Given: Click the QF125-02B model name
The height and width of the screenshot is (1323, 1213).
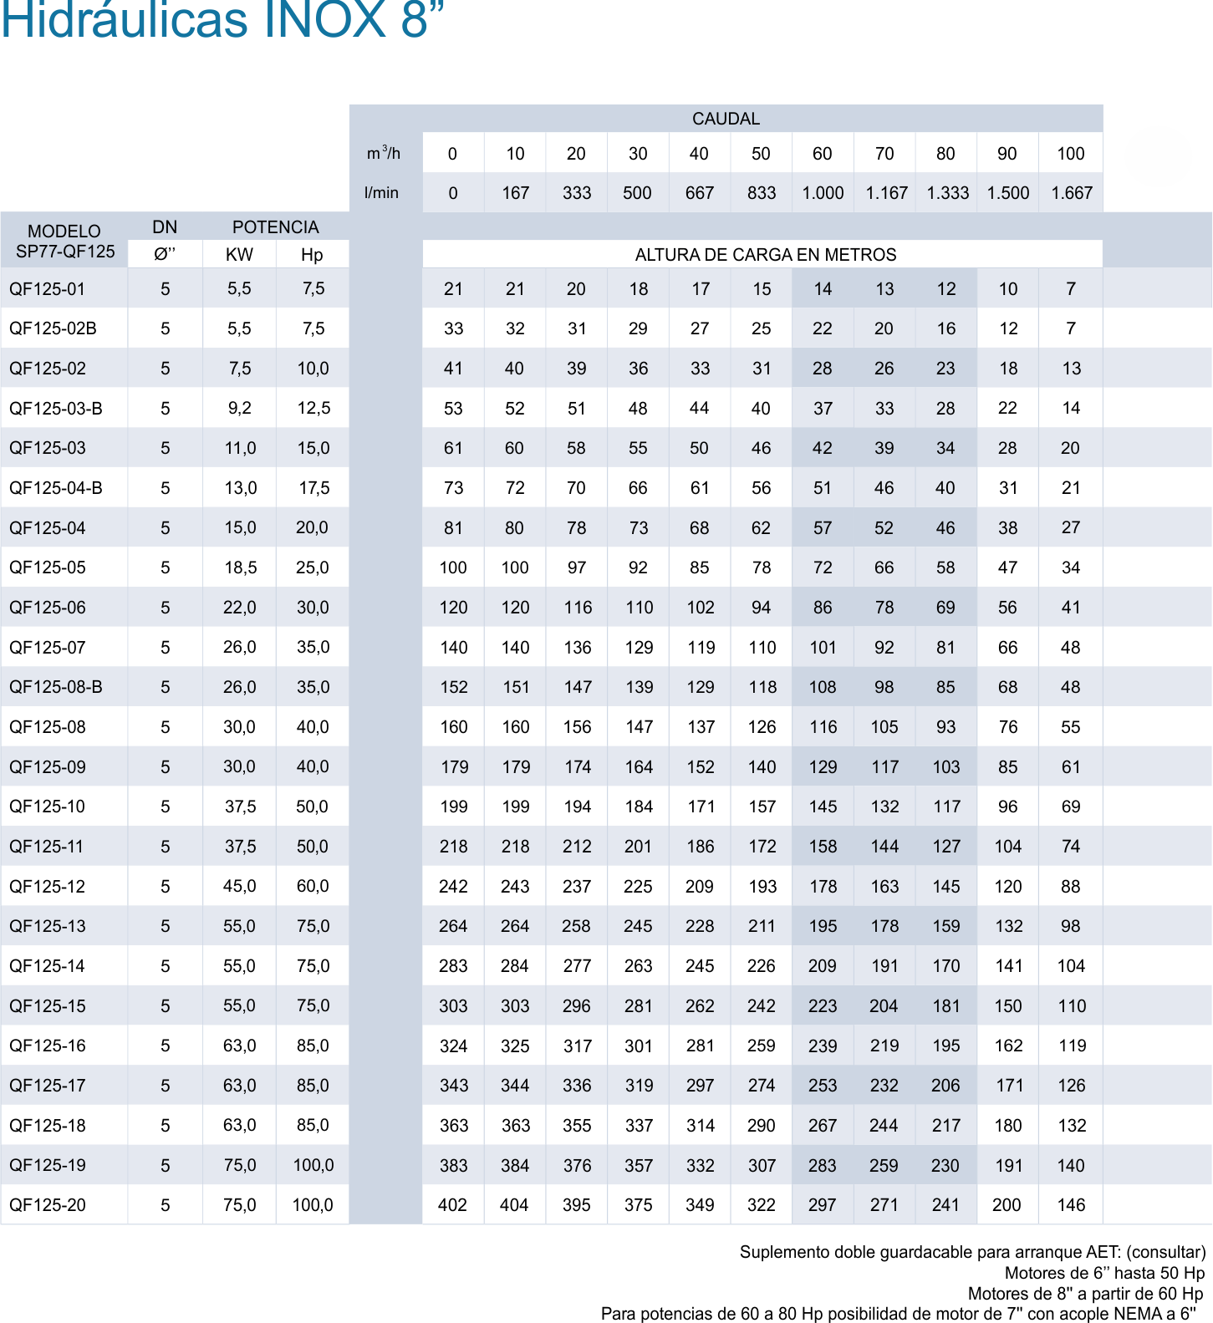Looking at the screenshot, I should pos(53,328).
